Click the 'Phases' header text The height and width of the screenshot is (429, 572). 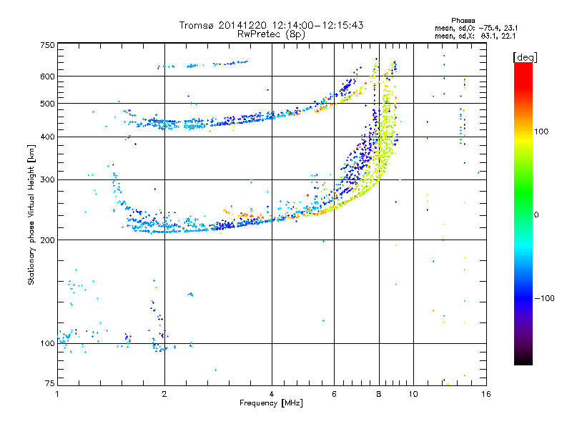coord(463,21)
